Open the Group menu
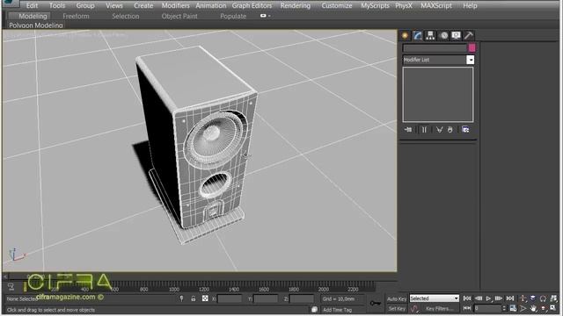Viewport: 563px width, 316px height. click(85, 6)
